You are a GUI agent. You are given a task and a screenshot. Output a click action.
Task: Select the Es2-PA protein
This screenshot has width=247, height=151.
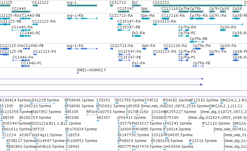(x=139, y=63)
